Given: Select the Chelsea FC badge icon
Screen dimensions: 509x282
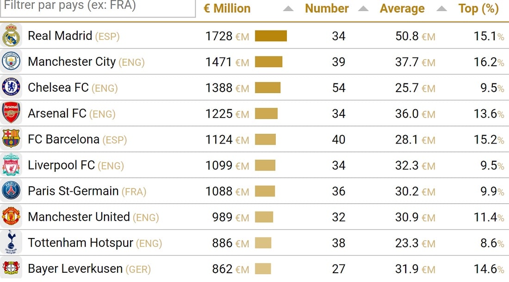Looking at the screenshot, I should click(11, 87).
